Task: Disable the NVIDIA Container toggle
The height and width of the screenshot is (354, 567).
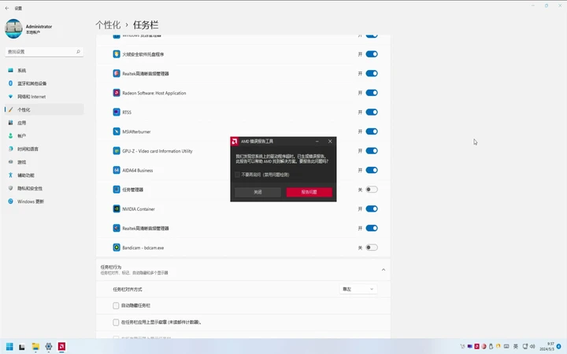Action: 372,208
